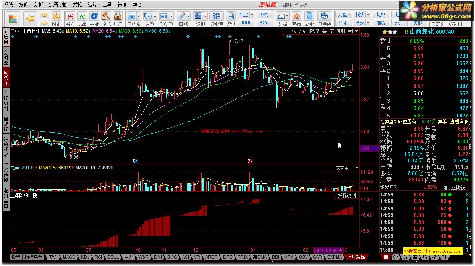The image size is (475, 266).
Task: Expand the F10/F9 dropdown arrow
Action: point(171,16)
